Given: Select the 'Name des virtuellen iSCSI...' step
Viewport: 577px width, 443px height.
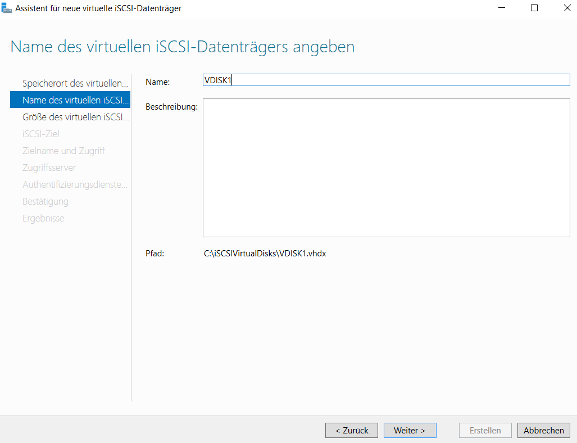Looking at the screenshot, I should (x=75, y=100).
